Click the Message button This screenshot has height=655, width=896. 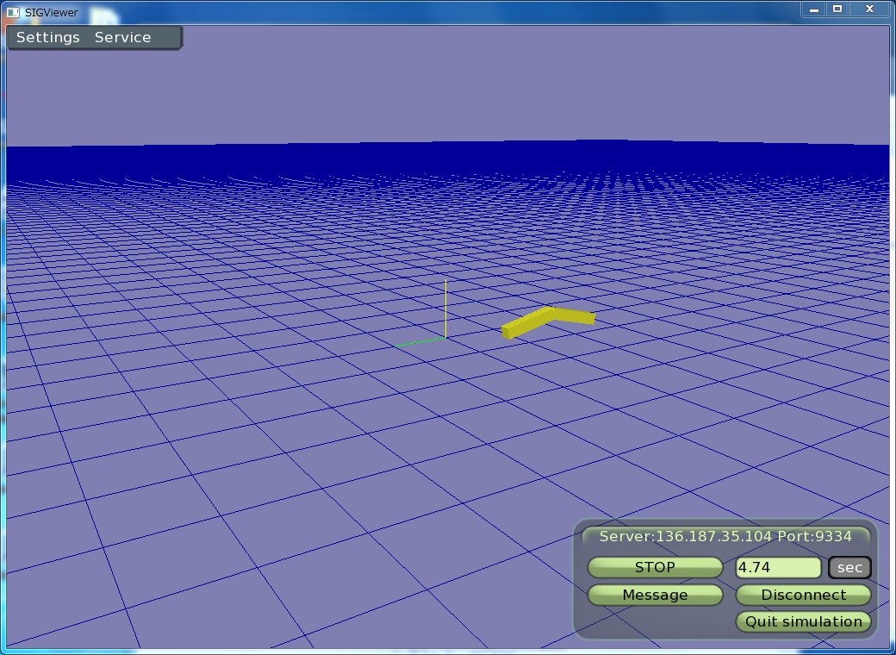(655, 595)
